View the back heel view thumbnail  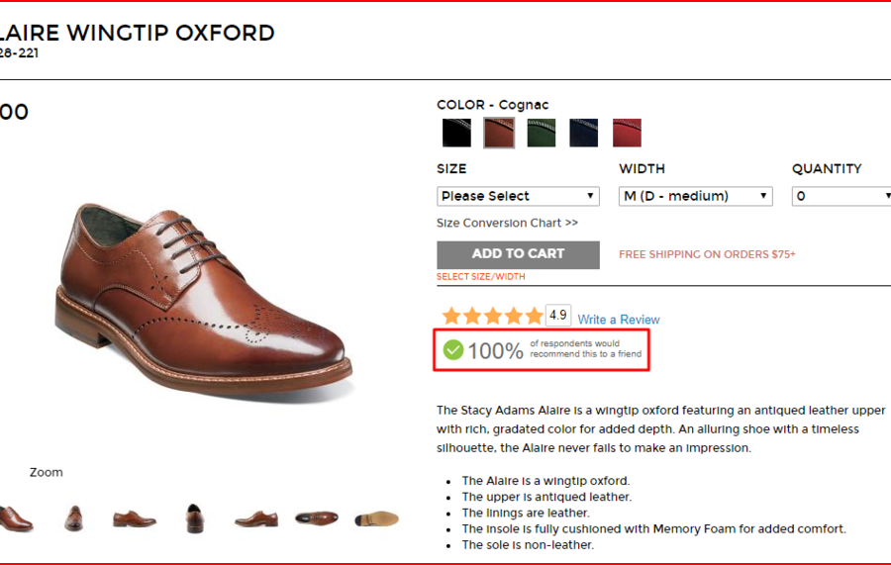[194, 518]
